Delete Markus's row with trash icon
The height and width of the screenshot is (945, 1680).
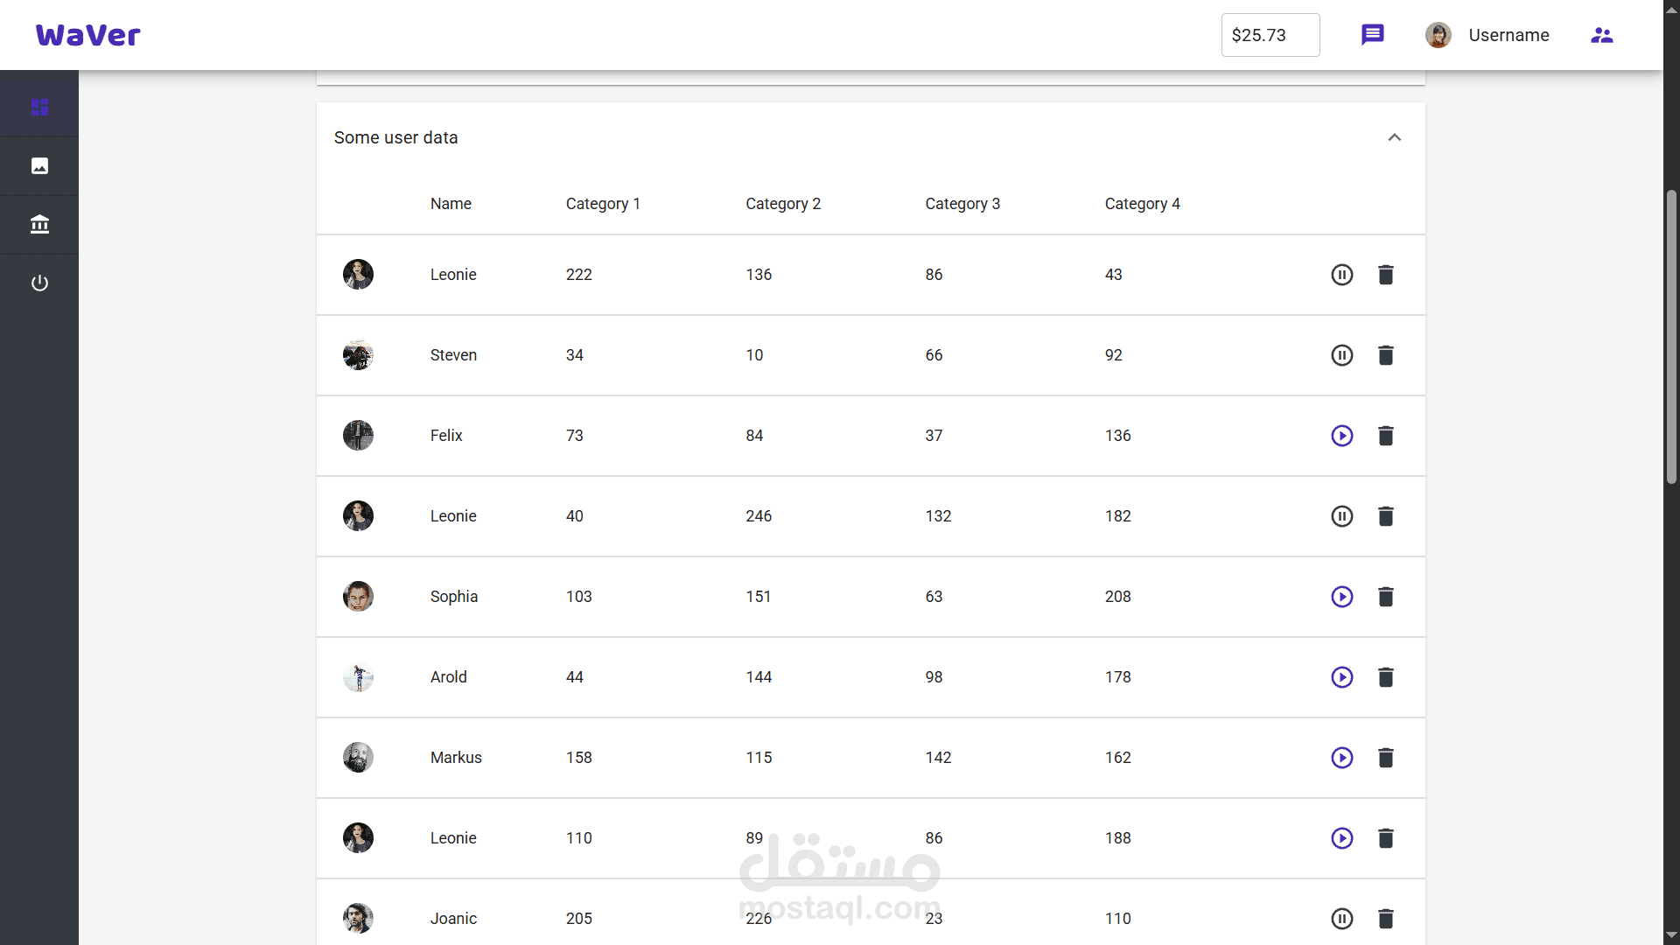(1385, 758)
